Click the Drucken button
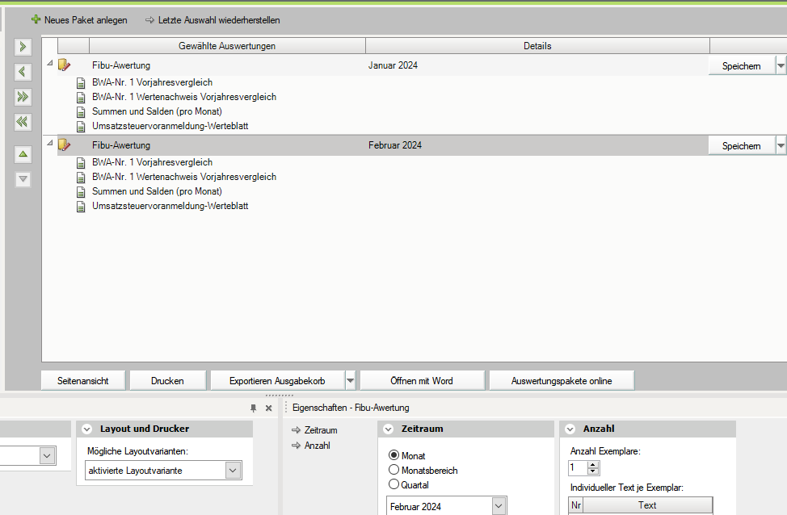 [x=167, y=381]
